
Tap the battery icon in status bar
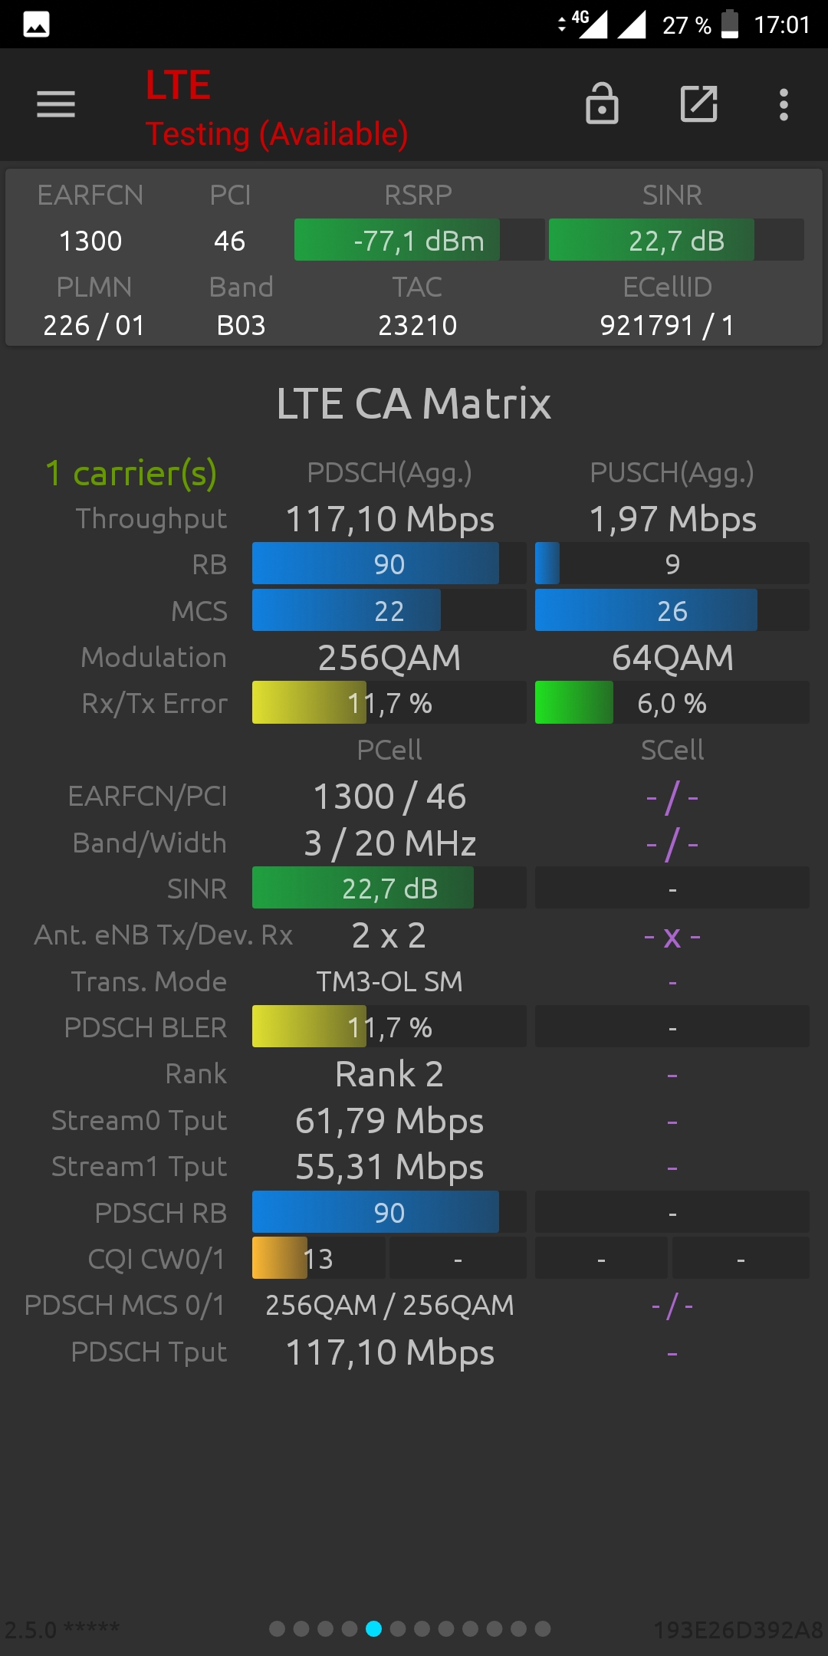click(x=730, y=24)
